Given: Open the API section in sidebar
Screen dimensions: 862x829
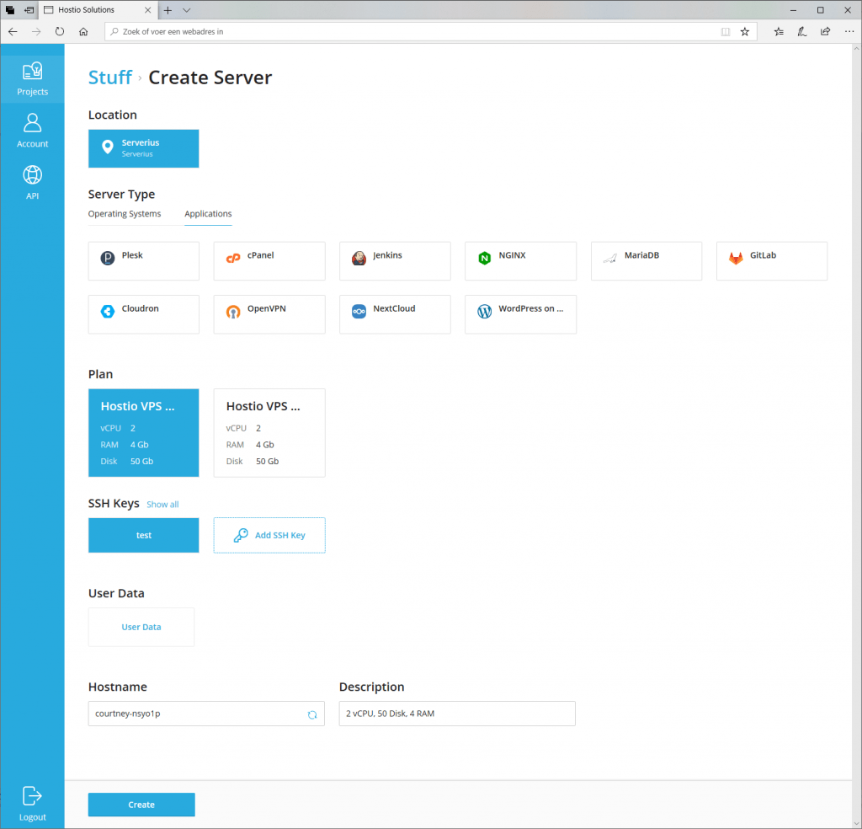Looking at the screenshot, I should pos(33,182).
